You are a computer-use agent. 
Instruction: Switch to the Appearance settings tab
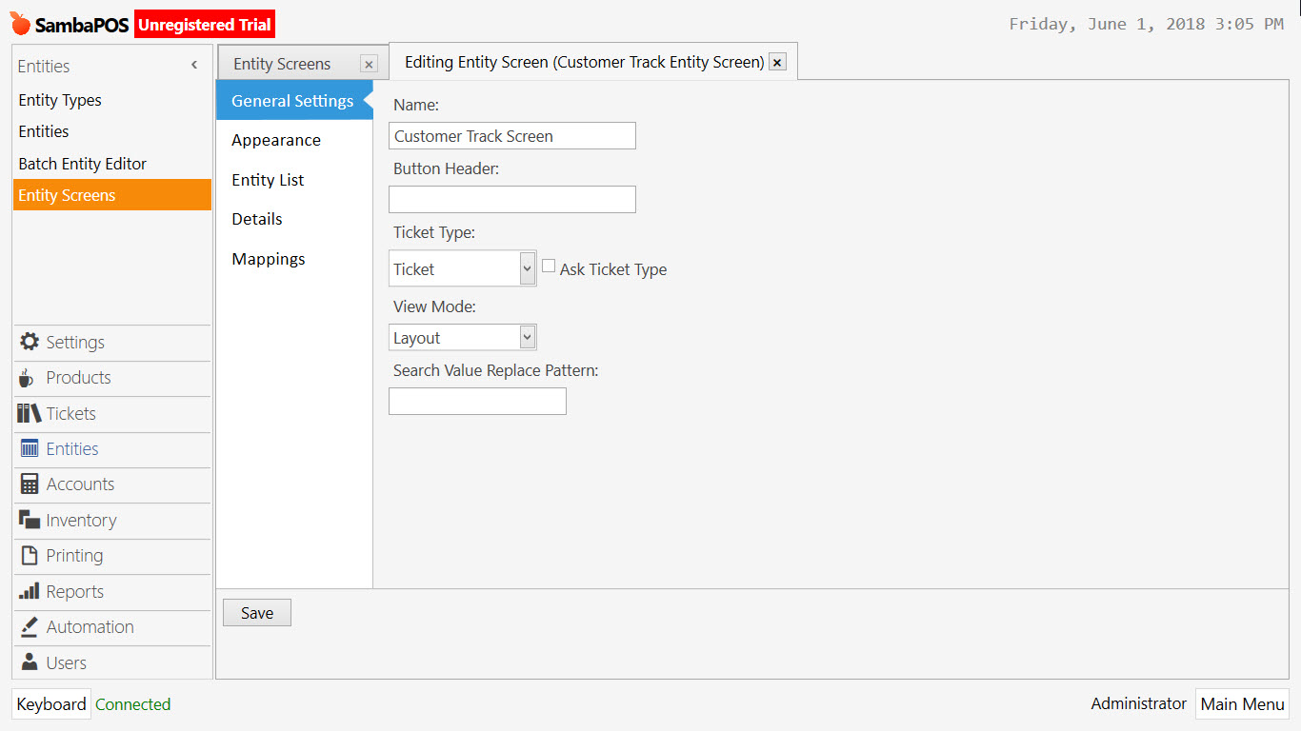[275, 140]
